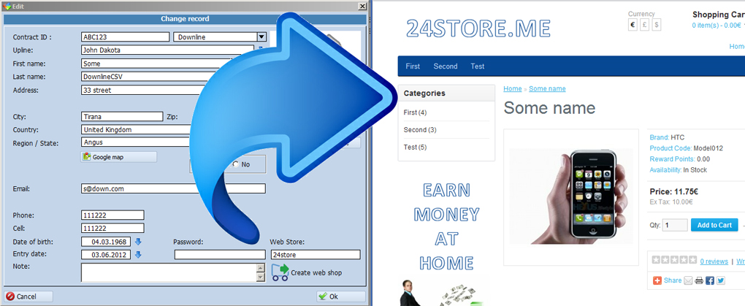The height and width of the screenshot is (306, 745).
Task: Click the star rating under the product
Action: 673,260
